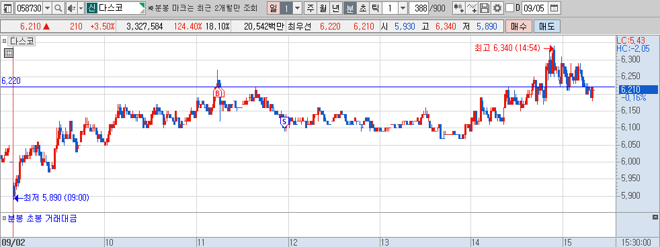This screenshot has height=247, width=660.
Task: Open the minute interval dropdown after 틱
Action: point(403,8)
